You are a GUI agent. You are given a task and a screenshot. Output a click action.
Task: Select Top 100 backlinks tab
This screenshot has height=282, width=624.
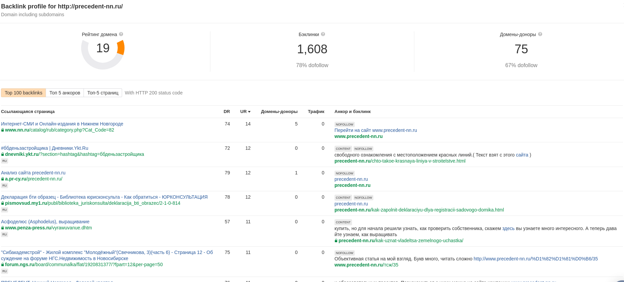(x=23, y=93)
